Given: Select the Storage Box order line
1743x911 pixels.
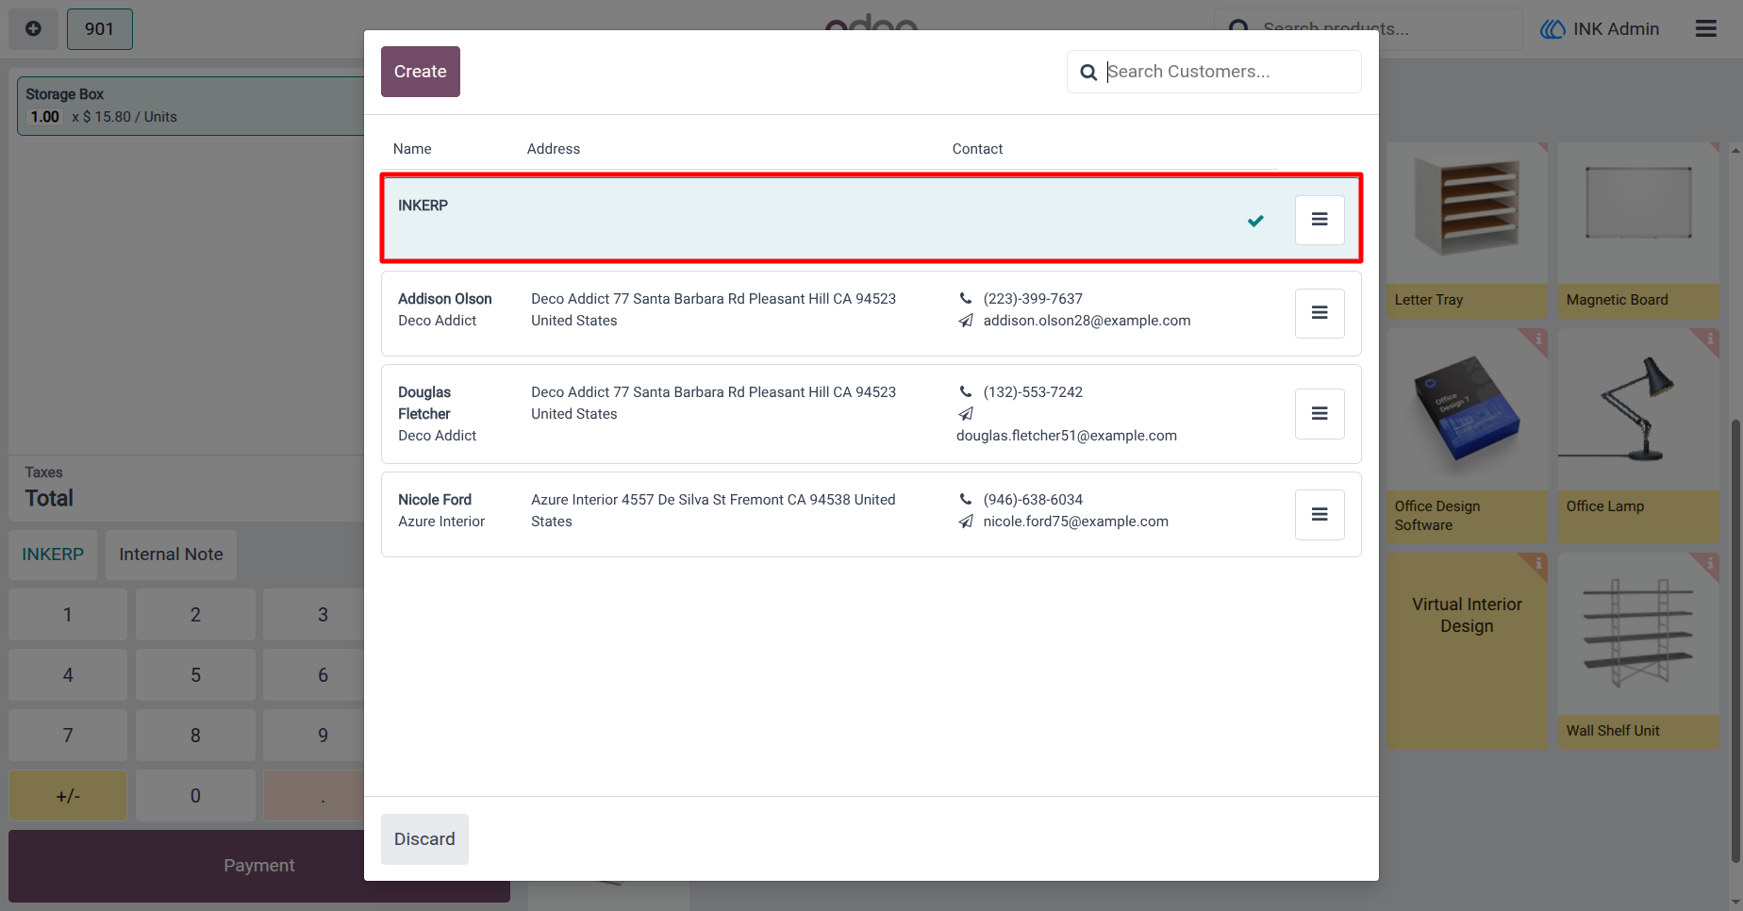Looking at the screenshot, I should (191, 106).
